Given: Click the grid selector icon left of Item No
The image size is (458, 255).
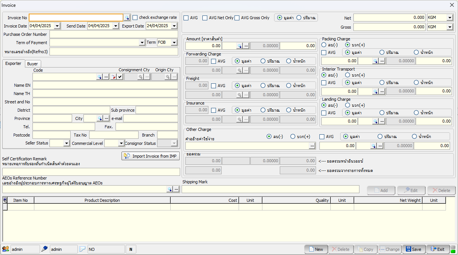Looking at the screenshot, I should (x=5, y=200).
